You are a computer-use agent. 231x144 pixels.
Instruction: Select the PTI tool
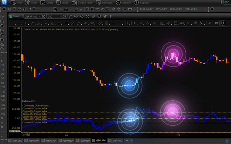195,23
